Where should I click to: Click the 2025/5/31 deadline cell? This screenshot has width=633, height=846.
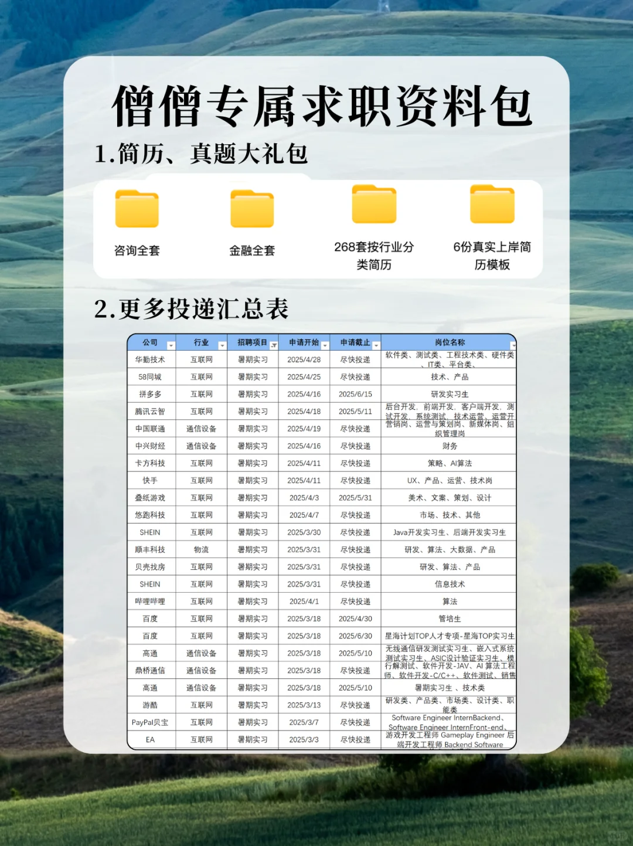355,498
